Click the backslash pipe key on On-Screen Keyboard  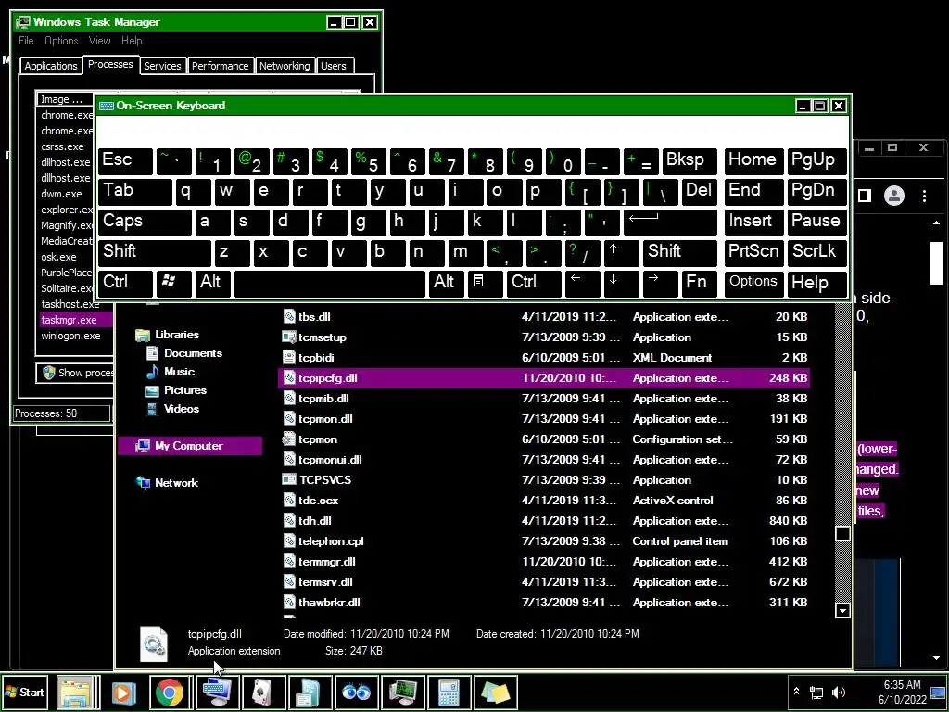pyautogui.click(x=660, y=191)
